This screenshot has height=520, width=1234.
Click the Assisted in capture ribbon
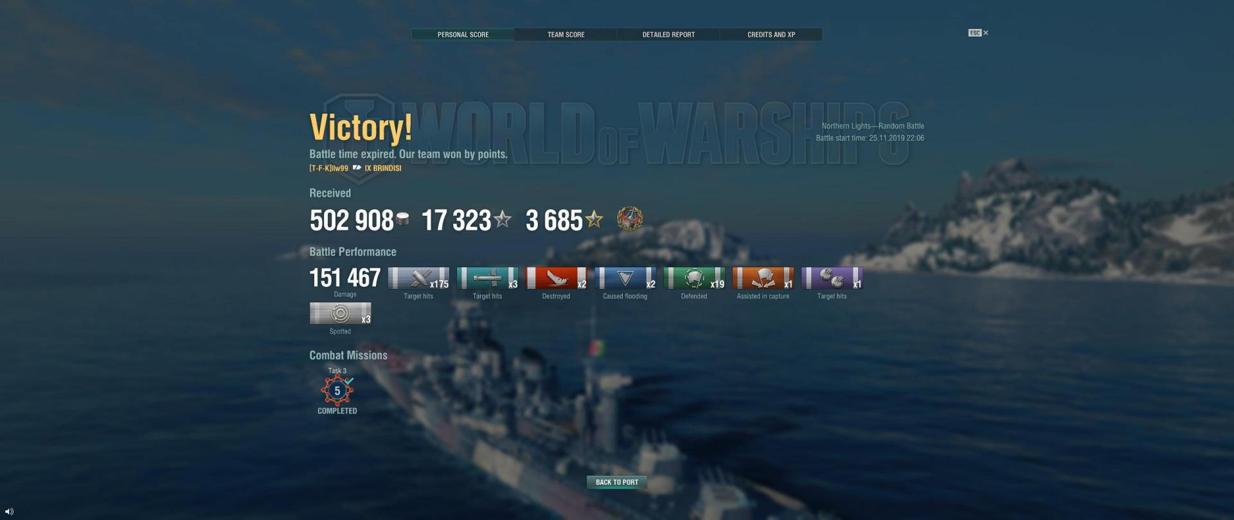763,278
